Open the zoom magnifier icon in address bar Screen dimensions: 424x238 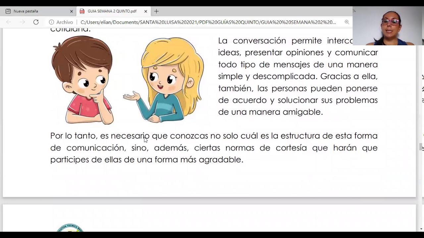tap(347, 22)
